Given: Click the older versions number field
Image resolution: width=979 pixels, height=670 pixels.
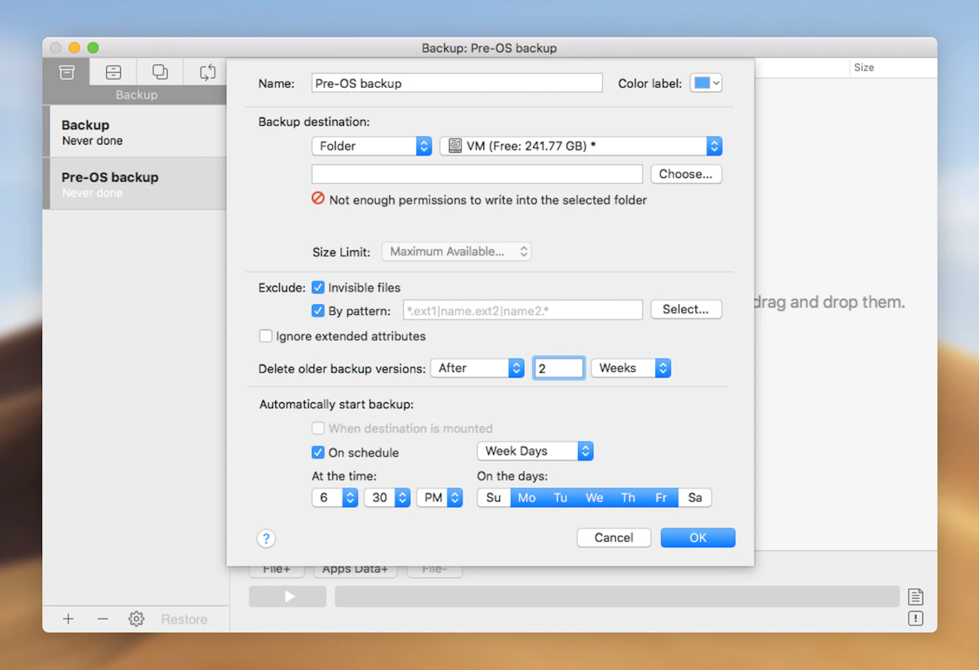Looking at the screenshot, I should [x=558, y=368].
